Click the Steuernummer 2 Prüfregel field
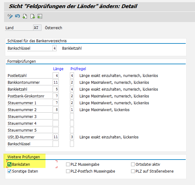 click(x=72, y=110)
